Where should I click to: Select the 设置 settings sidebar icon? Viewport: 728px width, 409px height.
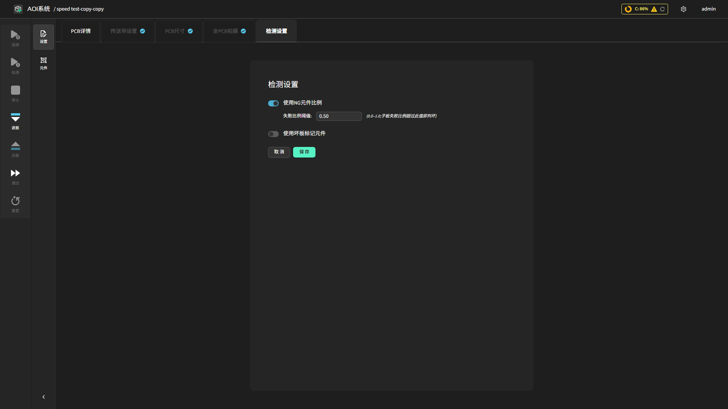[x=44, y=37]
